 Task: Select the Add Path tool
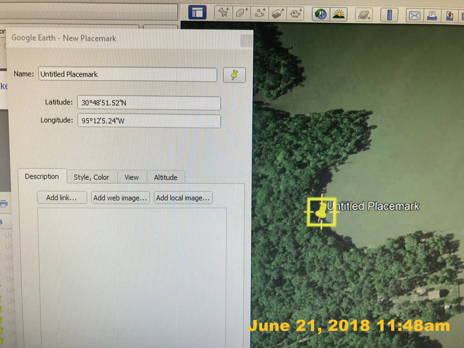259,13
